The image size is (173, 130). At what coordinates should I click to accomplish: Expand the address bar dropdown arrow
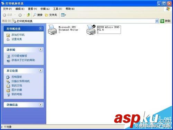[157, 21]
